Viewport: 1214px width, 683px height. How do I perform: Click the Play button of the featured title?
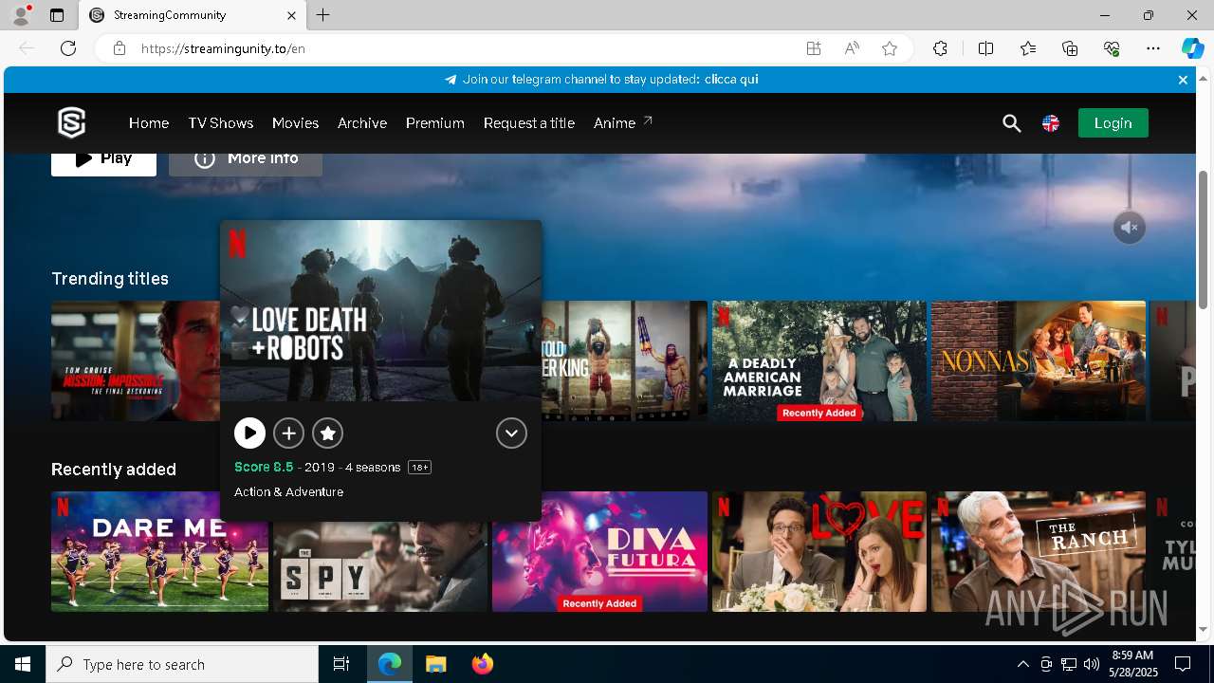pos(103,163)
